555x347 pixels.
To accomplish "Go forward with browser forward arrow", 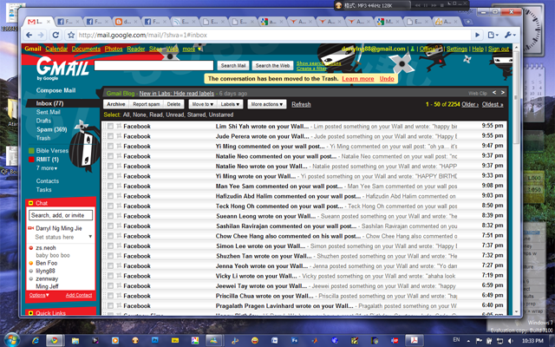I will point(41,35).
